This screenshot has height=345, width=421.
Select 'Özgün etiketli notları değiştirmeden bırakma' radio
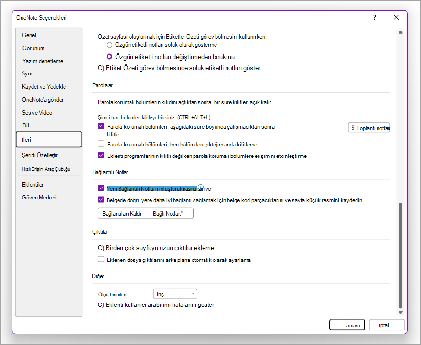click(x=109, y=57)
